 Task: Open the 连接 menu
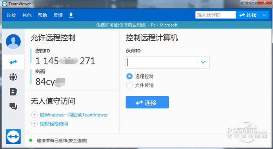tap(11, 15)
